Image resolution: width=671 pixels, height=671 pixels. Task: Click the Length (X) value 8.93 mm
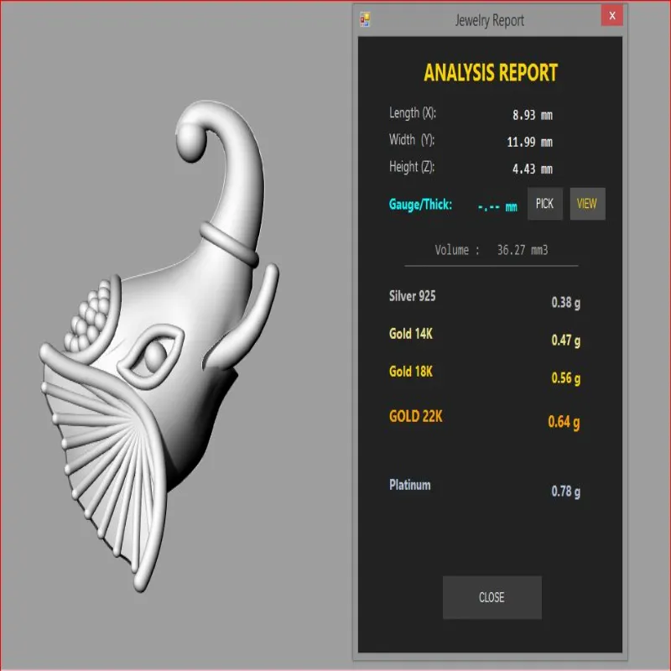533,115
